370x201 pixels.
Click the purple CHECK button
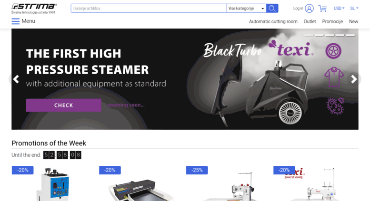63,105
